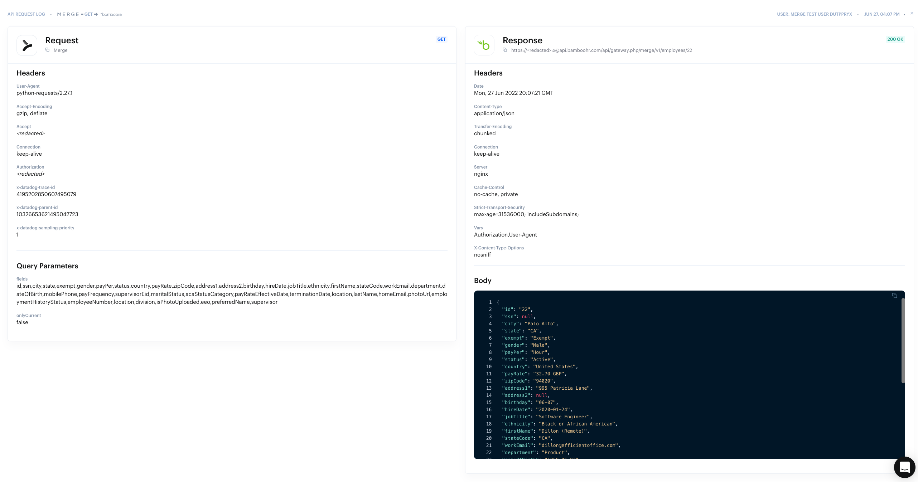Go back to API REQUEST LOG

coord(26,14)
